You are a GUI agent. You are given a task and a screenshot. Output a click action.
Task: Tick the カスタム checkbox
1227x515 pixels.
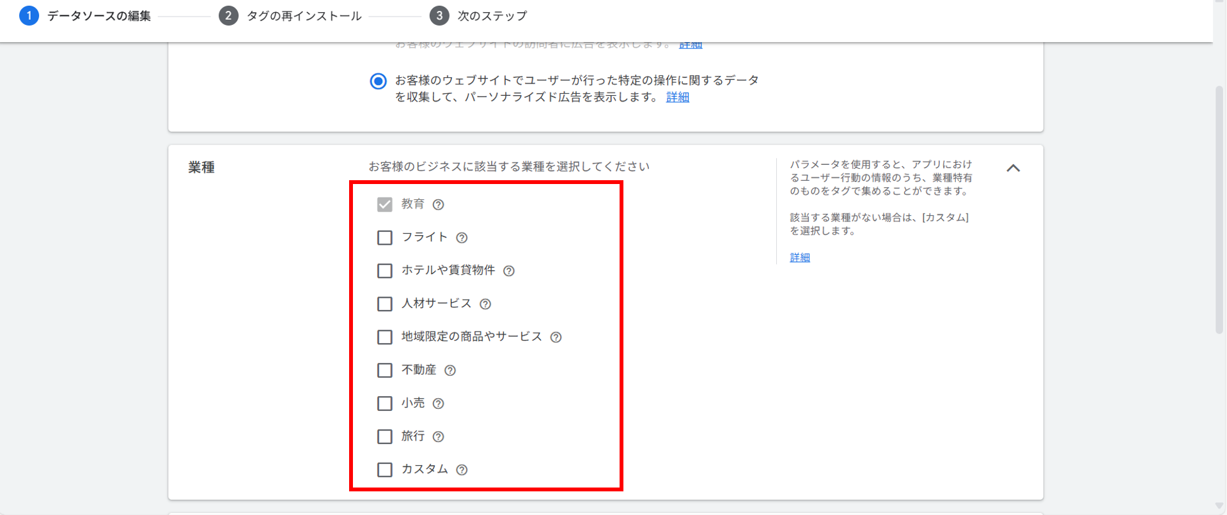tap(385, 470)
